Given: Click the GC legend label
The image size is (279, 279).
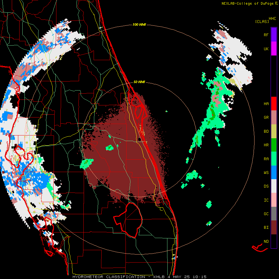Looking at the screenshot, I should point(266,214).
